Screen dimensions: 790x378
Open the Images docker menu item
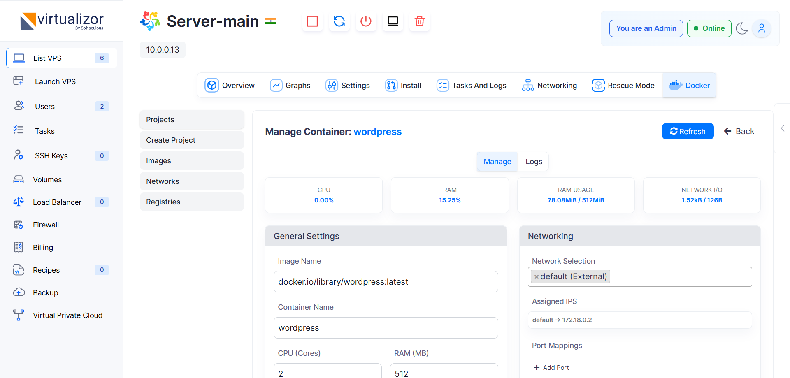point(192,161)
